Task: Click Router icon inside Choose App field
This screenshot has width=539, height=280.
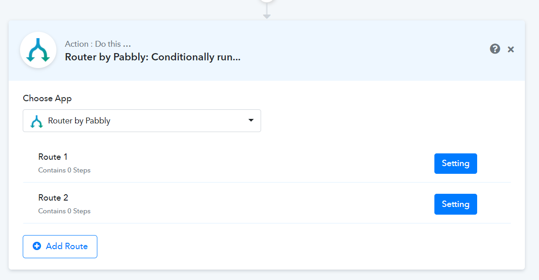Action: coord(36,121)
